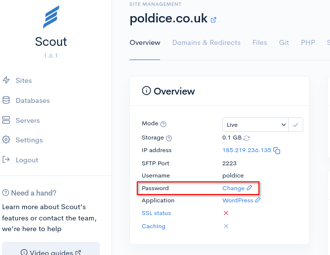This screenshot has width=330, height=255.
Task: Click the grey Caching cross icon
Action: click(x=226, y=226)
